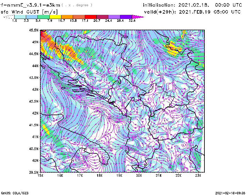Click the red 17.1–20.7 legend swatch
The height and width of the screenshot is (195, 252).
(x=91, y=17)
